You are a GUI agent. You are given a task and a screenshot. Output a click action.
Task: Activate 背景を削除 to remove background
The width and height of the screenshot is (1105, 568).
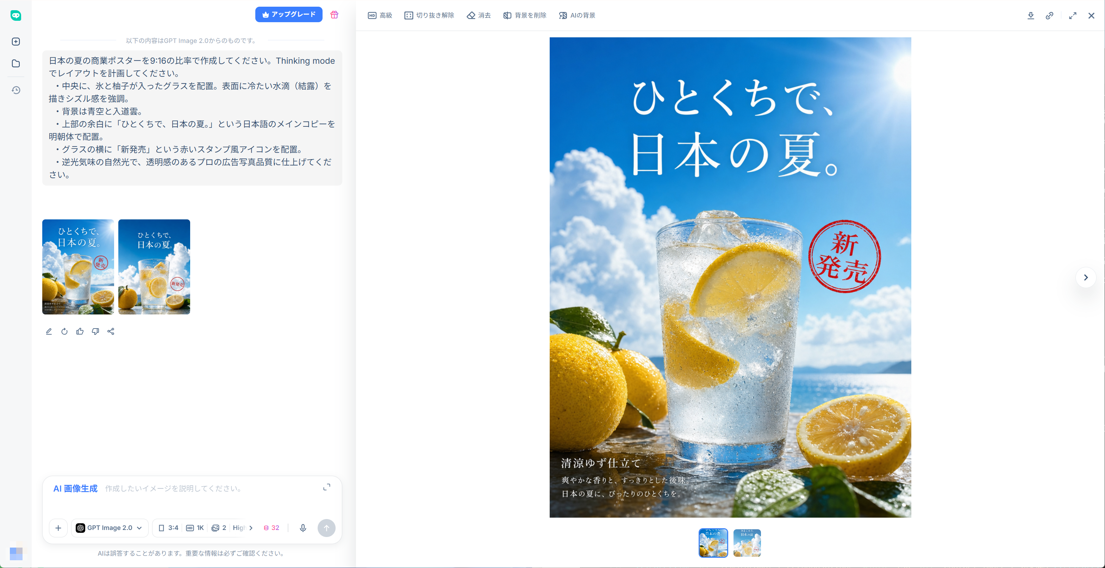coord(524,15)
